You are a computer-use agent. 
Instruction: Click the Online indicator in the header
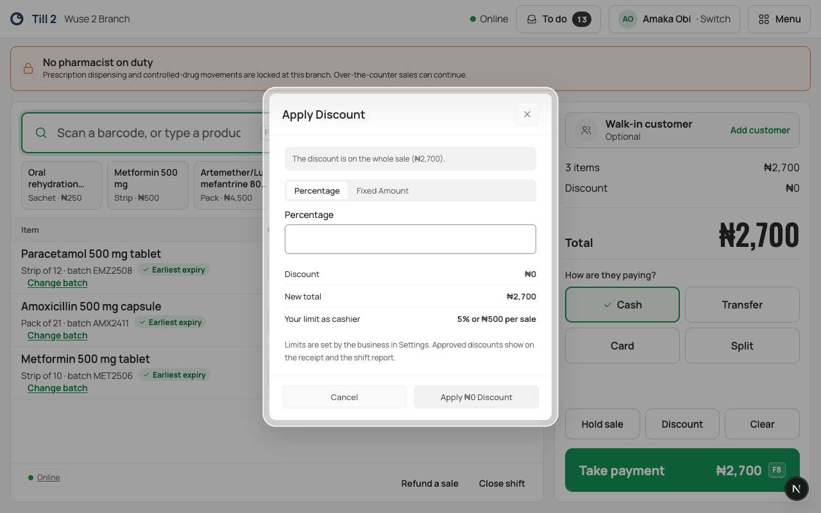[489, 19]
